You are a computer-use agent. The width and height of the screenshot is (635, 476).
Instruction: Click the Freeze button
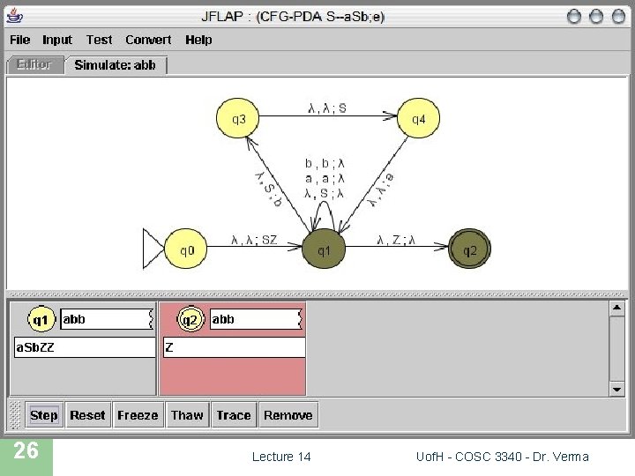coord(138,415)
